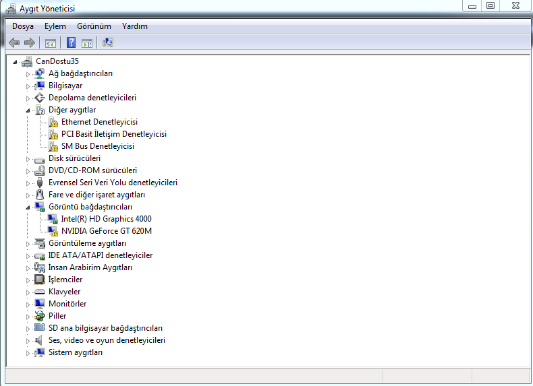Viewport: 533px width, 386px height.
Task: Select the 'Piller' category label
Action: pyautogui.click(x=57, y=316)
